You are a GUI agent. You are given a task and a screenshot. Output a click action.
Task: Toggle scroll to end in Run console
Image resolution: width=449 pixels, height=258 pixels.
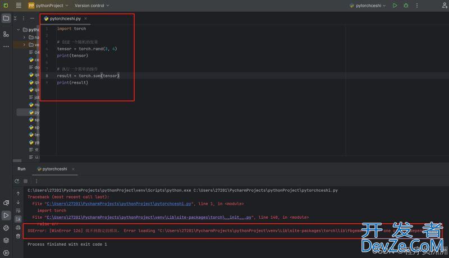pyautogui.click(x=17, y=219)
